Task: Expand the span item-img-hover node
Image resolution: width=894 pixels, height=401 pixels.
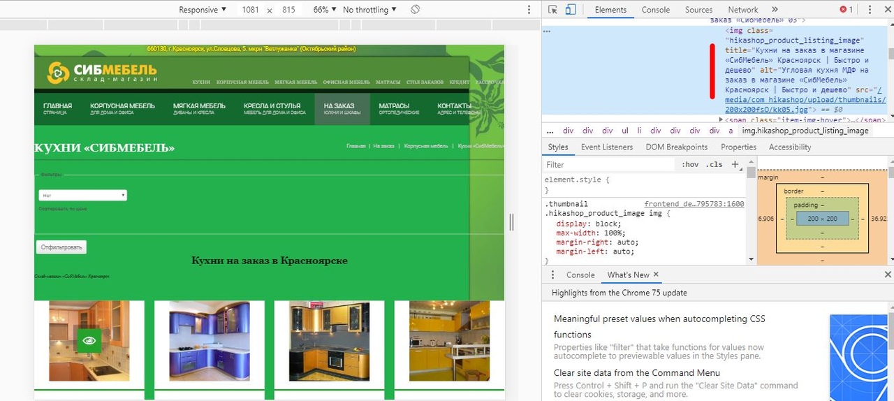Action: 721,119
